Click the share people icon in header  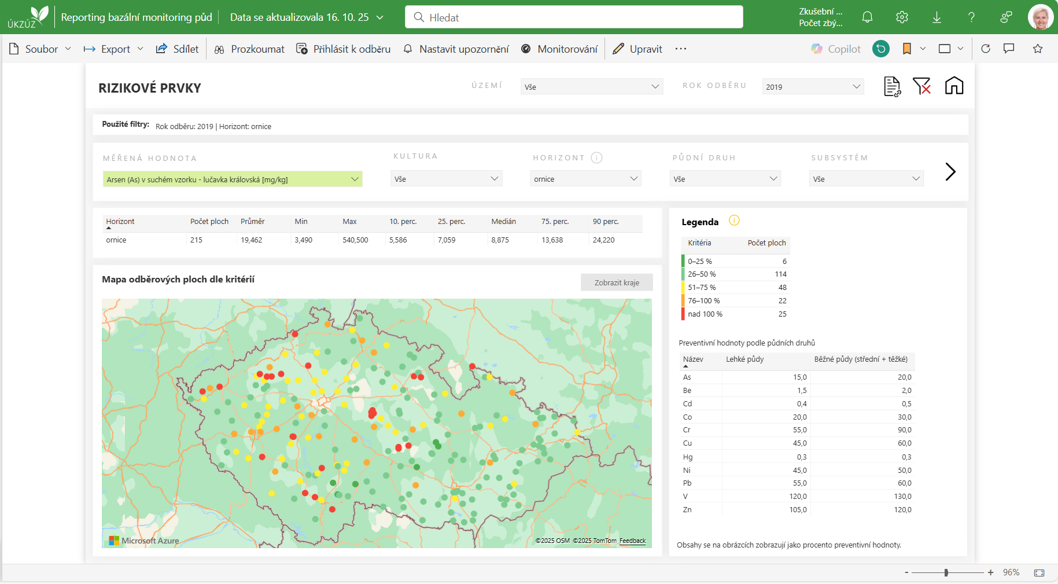(x=1006, y=17)
